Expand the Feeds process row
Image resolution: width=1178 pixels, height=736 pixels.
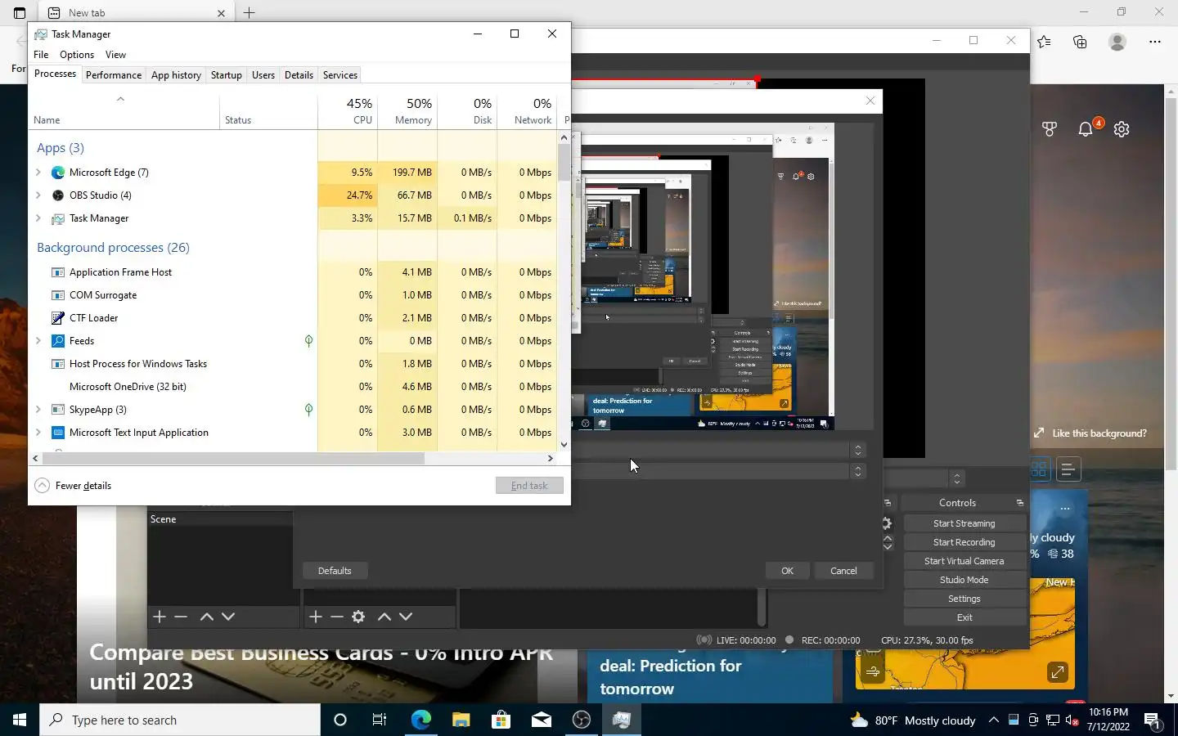point(38,341)
